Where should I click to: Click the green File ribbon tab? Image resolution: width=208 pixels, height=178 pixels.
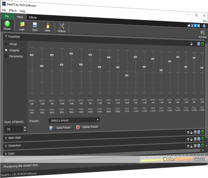click(7, 16)
